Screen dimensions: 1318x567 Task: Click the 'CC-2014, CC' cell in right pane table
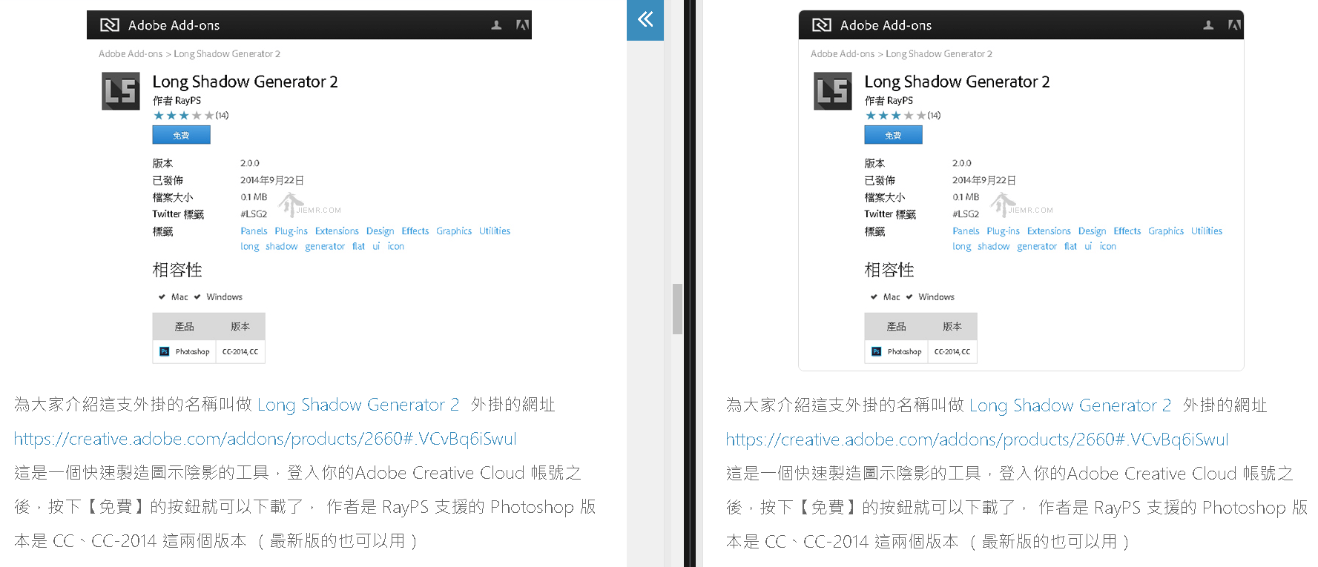click(952, 352)
